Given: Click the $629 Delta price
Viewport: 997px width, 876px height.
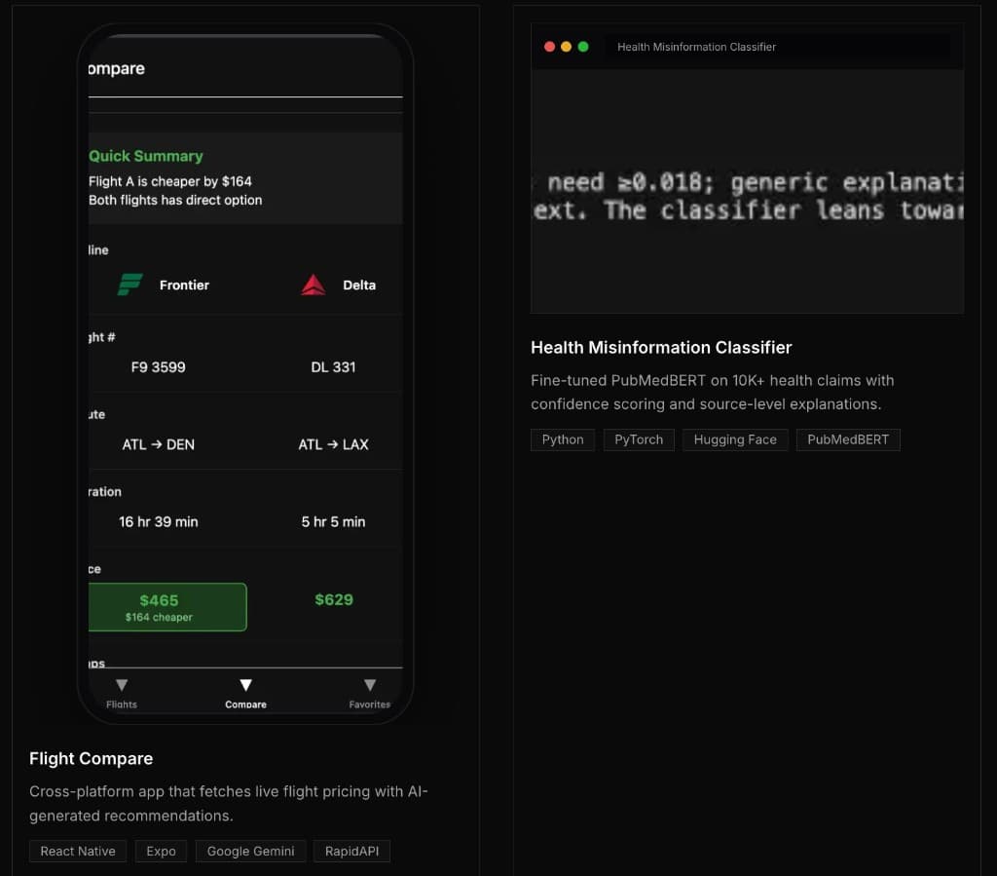Looking at the screenshot, I should (334, 599).
